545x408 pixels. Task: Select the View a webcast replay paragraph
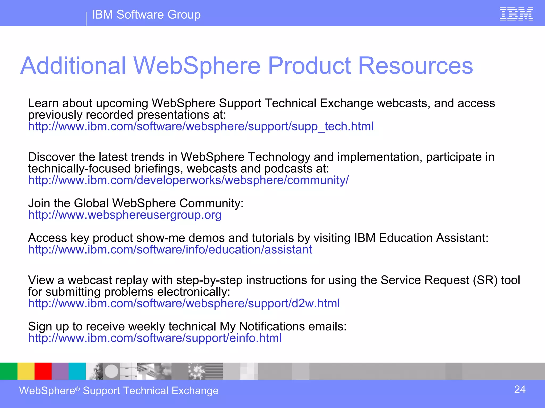(x=274, y=286)
